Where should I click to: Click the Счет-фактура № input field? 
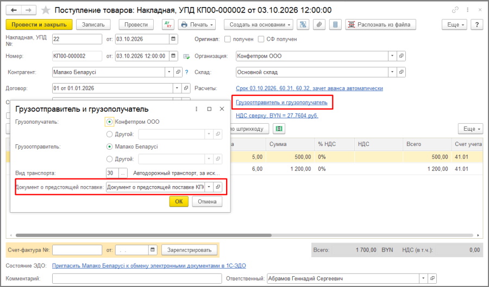77,250
